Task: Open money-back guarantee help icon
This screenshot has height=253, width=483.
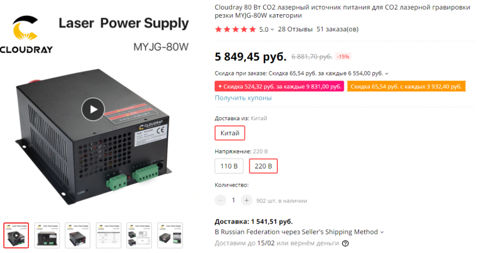Action: tap(345, 243)
